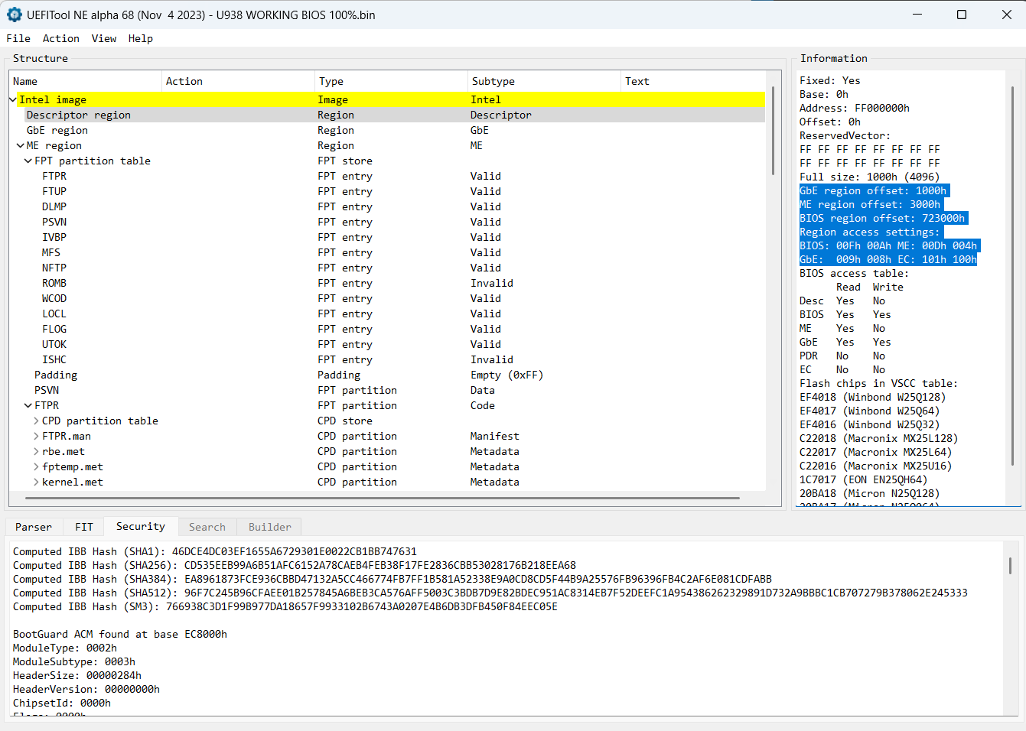Click the Action column header
The height and width of the screenshot is (731, 1026).
tap(239, 81)
